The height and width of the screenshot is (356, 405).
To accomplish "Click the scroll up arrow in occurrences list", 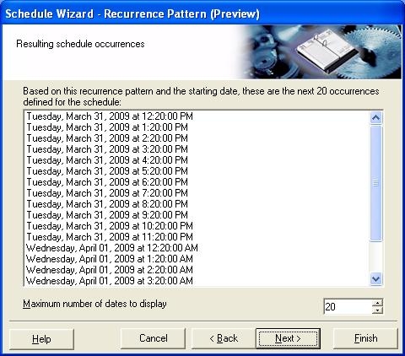I will tap(376, 117).
